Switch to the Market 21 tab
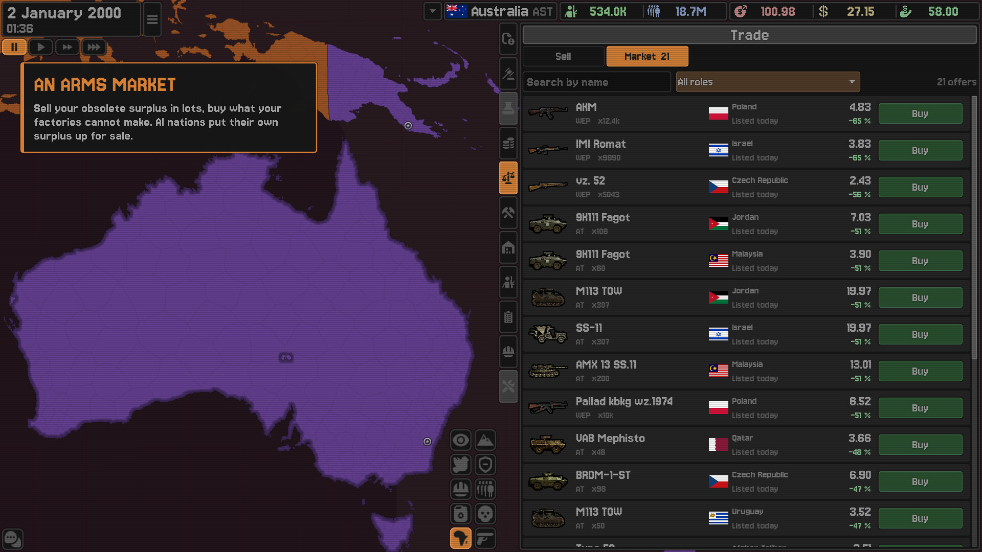The image size is (982, 552). pyautogui.click(x=647, y=56)
